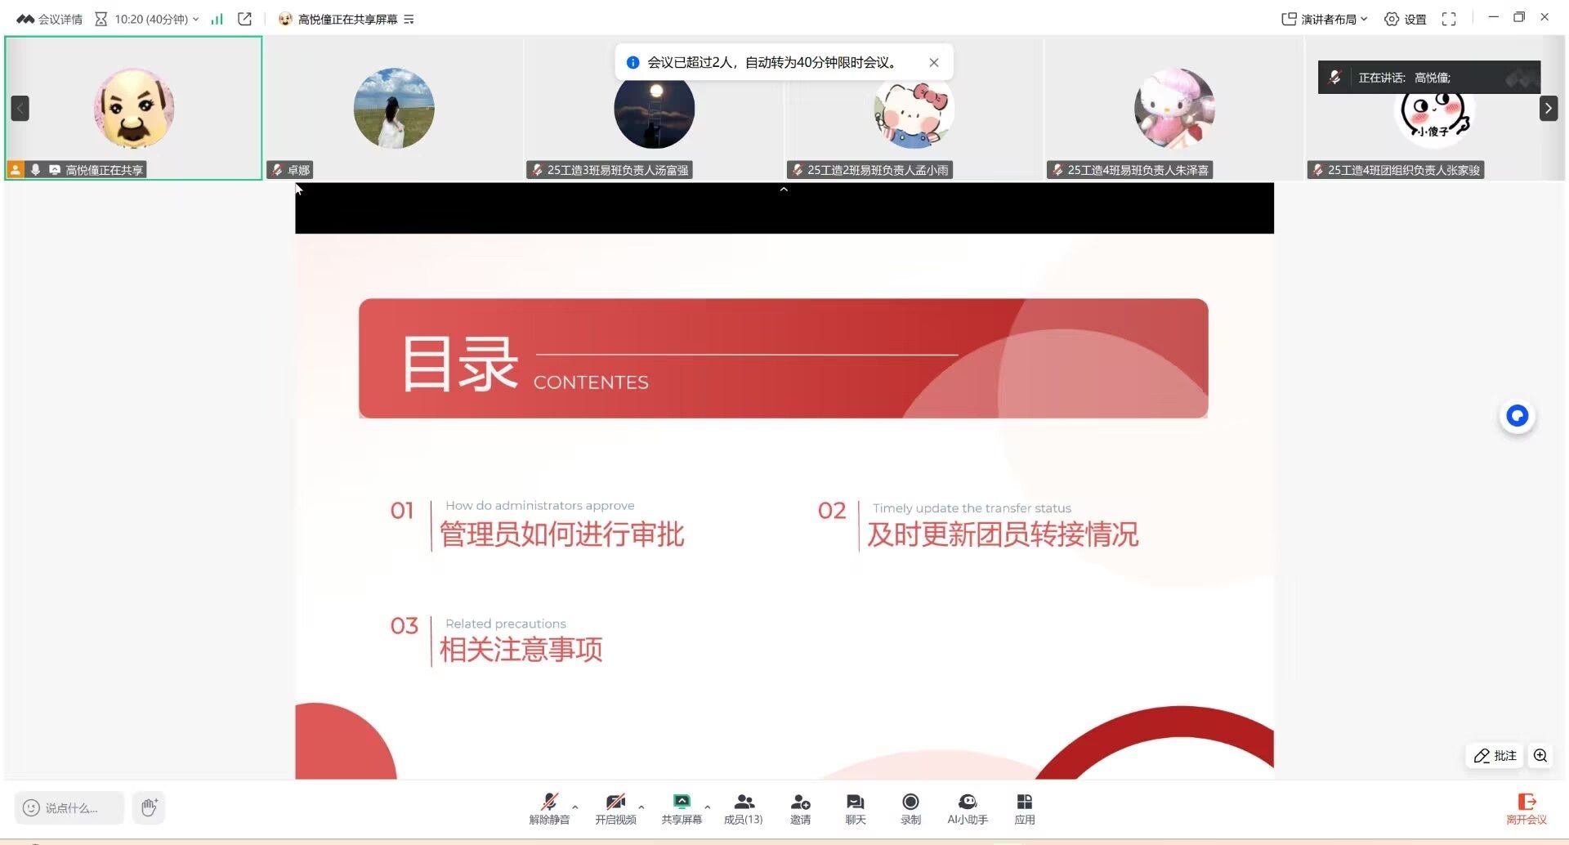Collapse the participant strip with the up chevron
1569x845 pixels.
(784, 190)
